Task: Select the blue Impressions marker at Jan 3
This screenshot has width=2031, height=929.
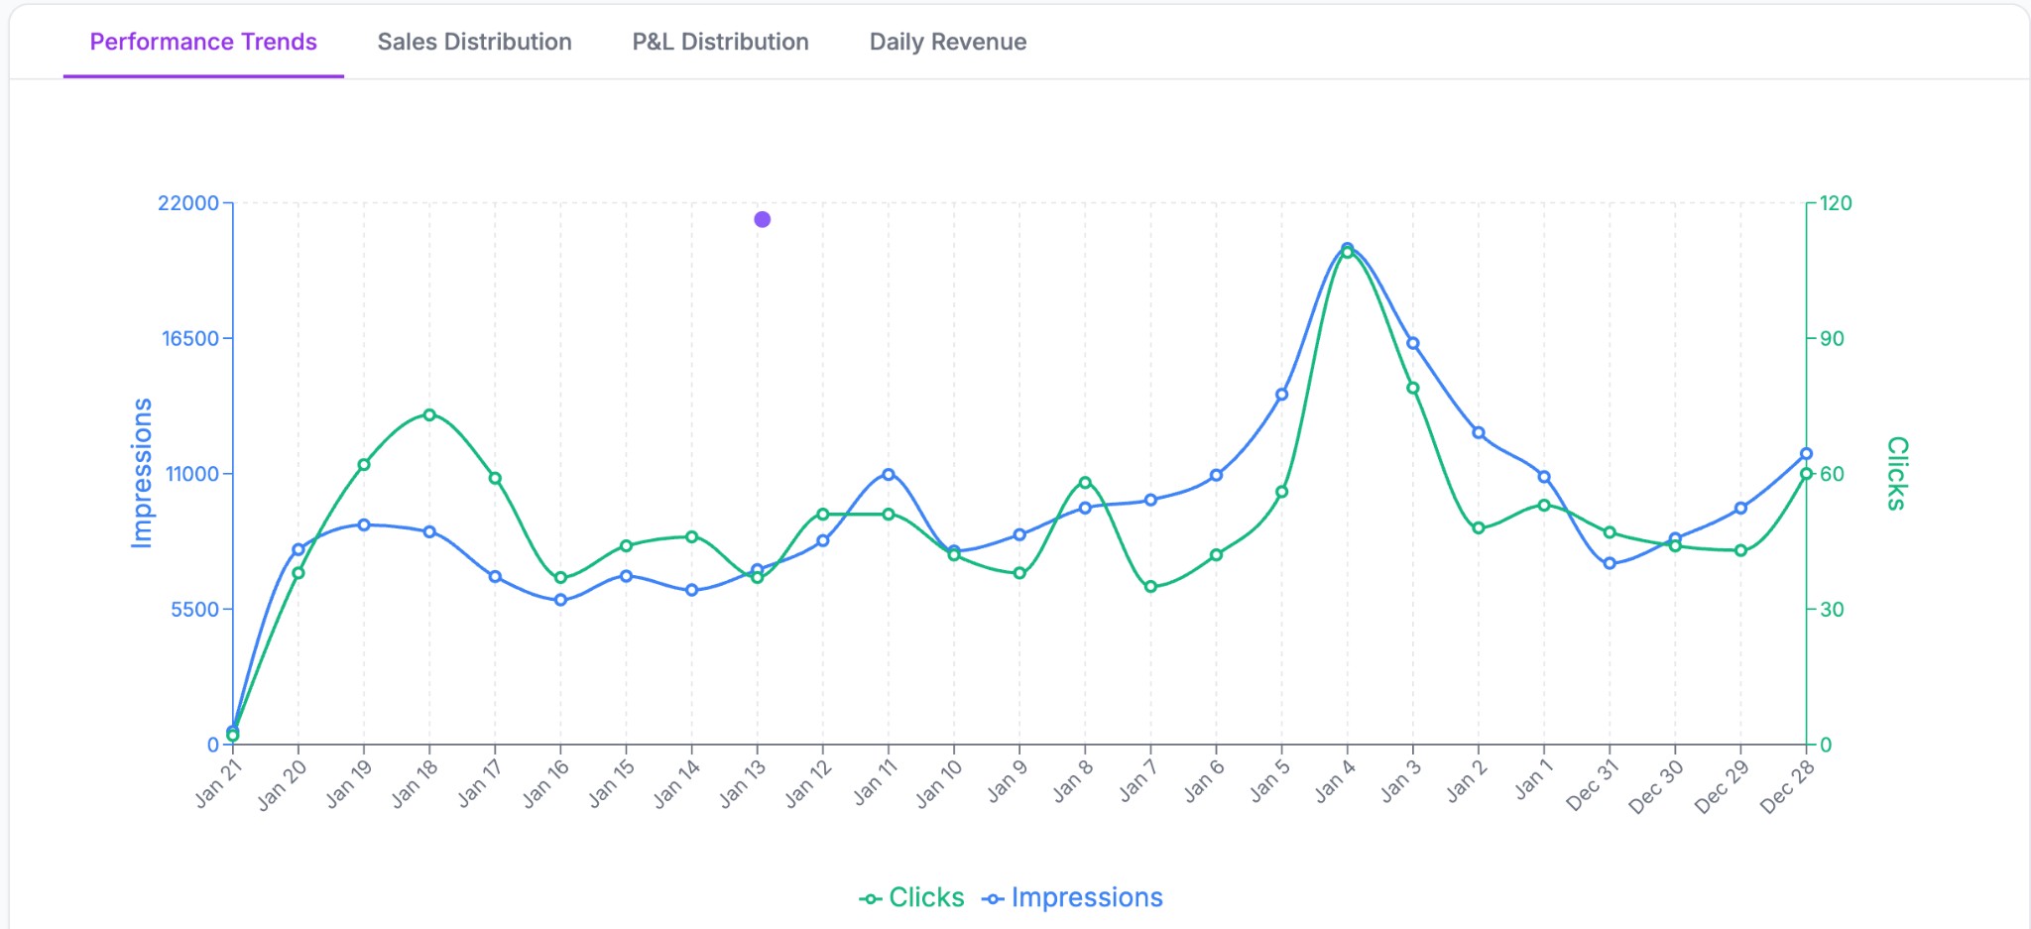Action: pos(1413,343)
